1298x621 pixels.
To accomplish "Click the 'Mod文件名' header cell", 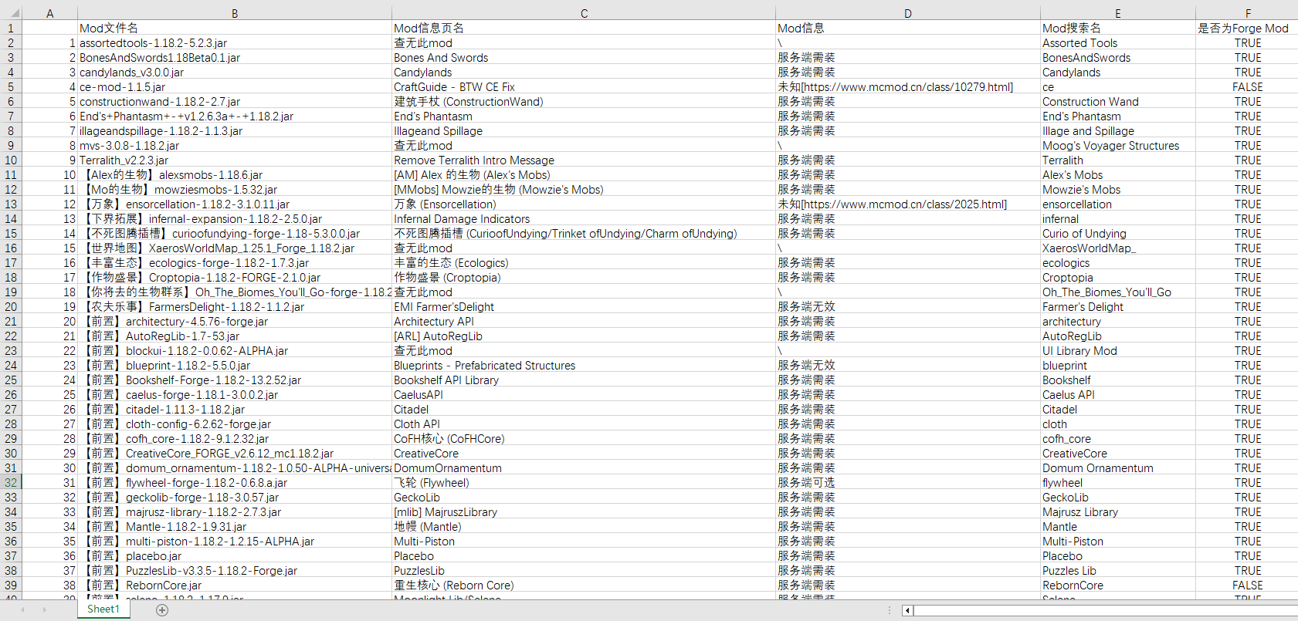I will (x=235, y=28).
